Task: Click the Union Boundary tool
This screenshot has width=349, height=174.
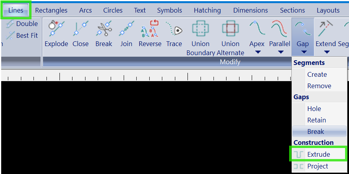Action: 200,38
